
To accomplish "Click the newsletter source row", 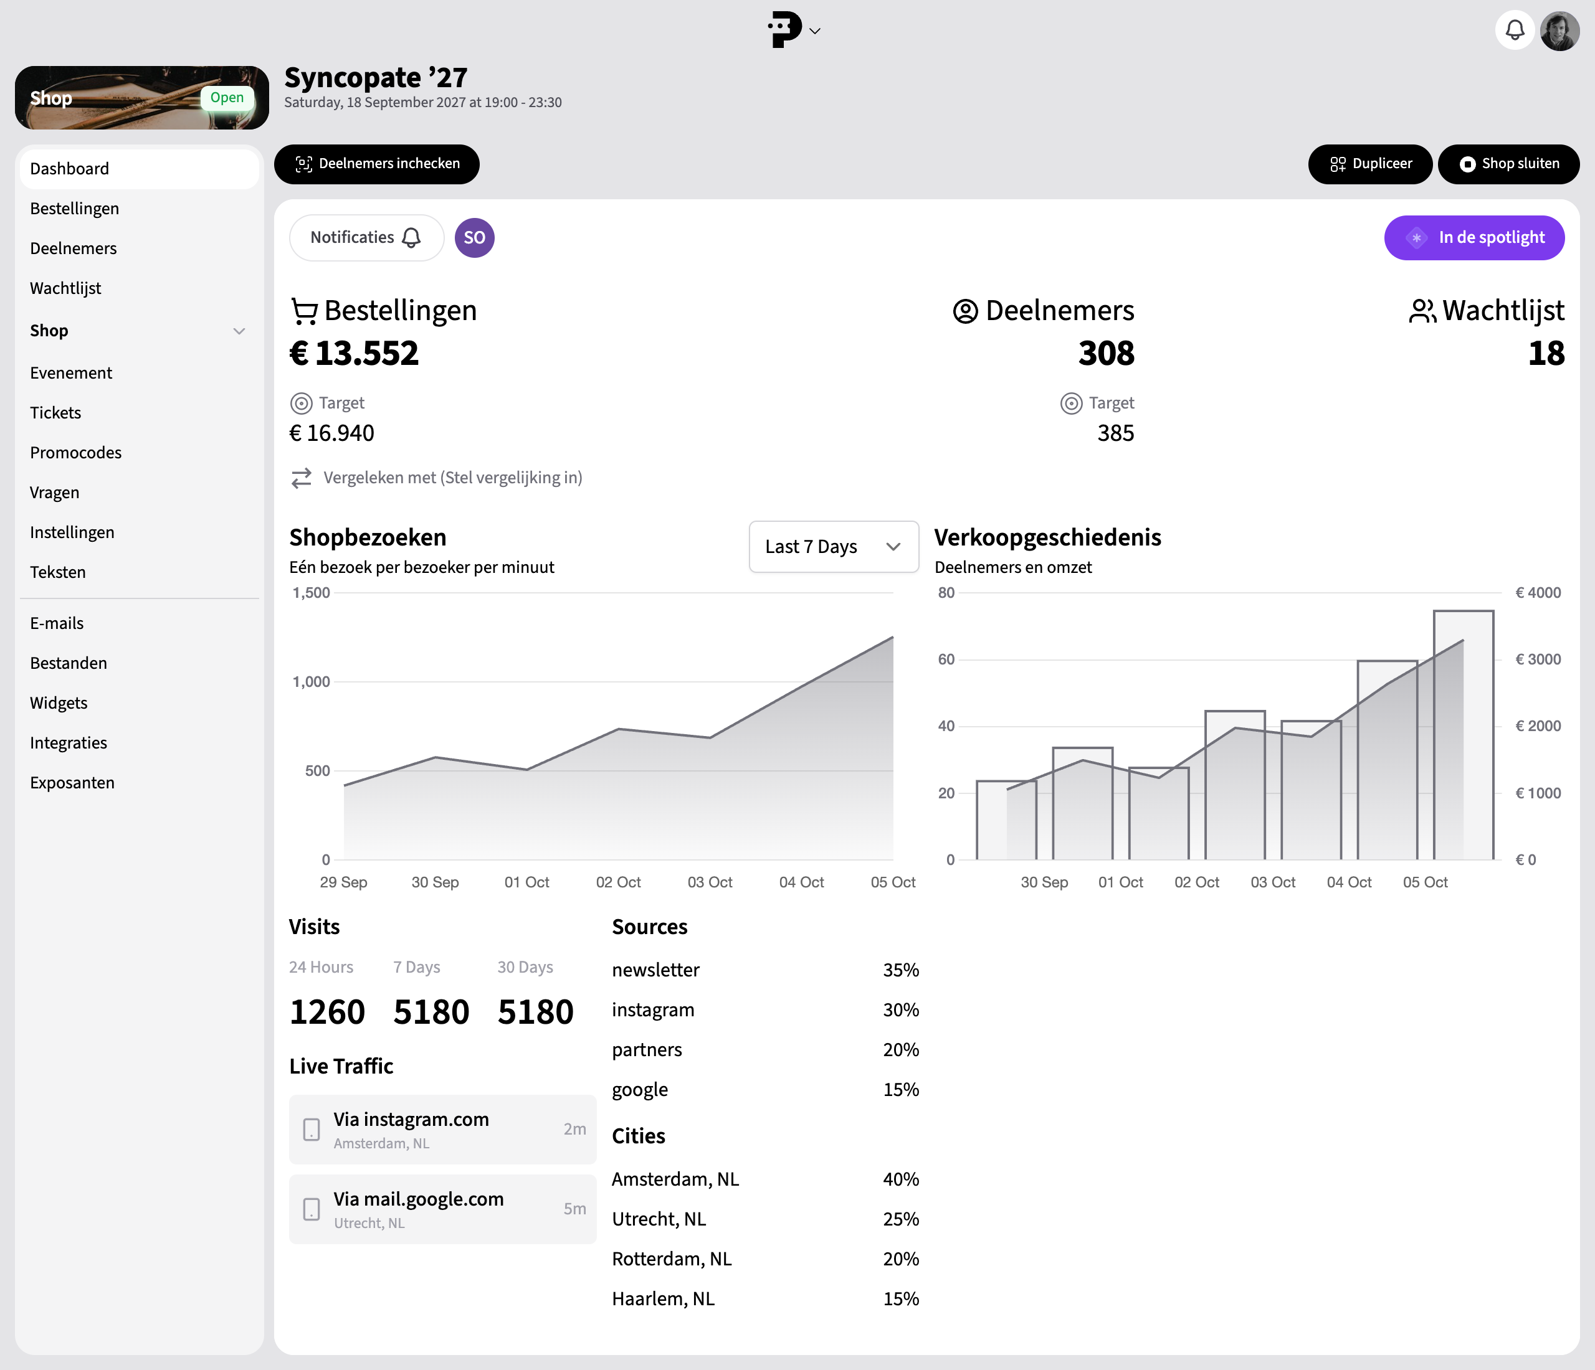I will (765, 970).
